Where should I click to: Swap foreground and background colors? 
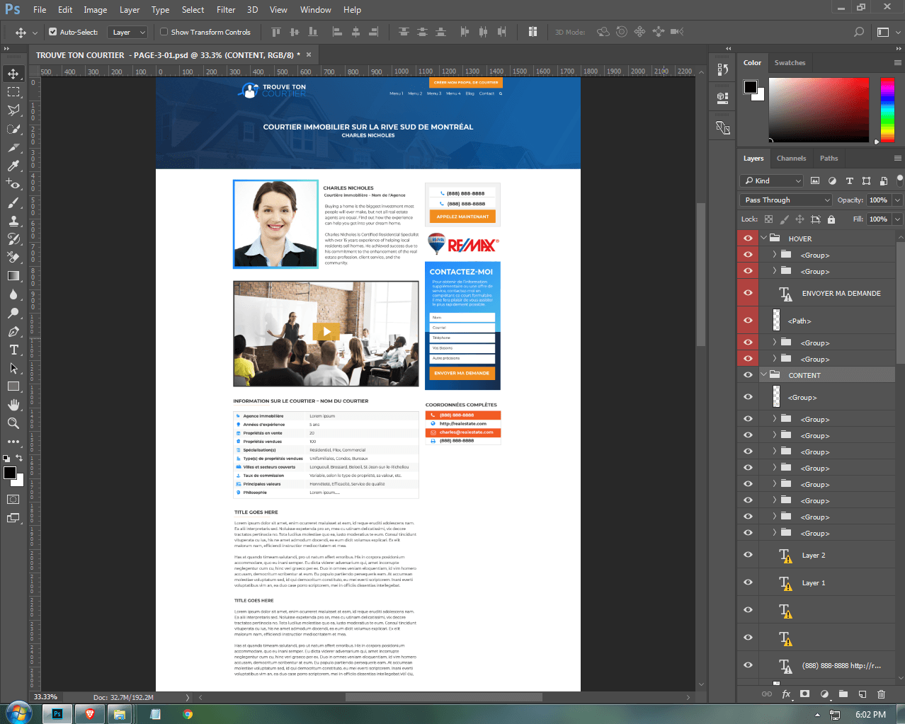20,458
